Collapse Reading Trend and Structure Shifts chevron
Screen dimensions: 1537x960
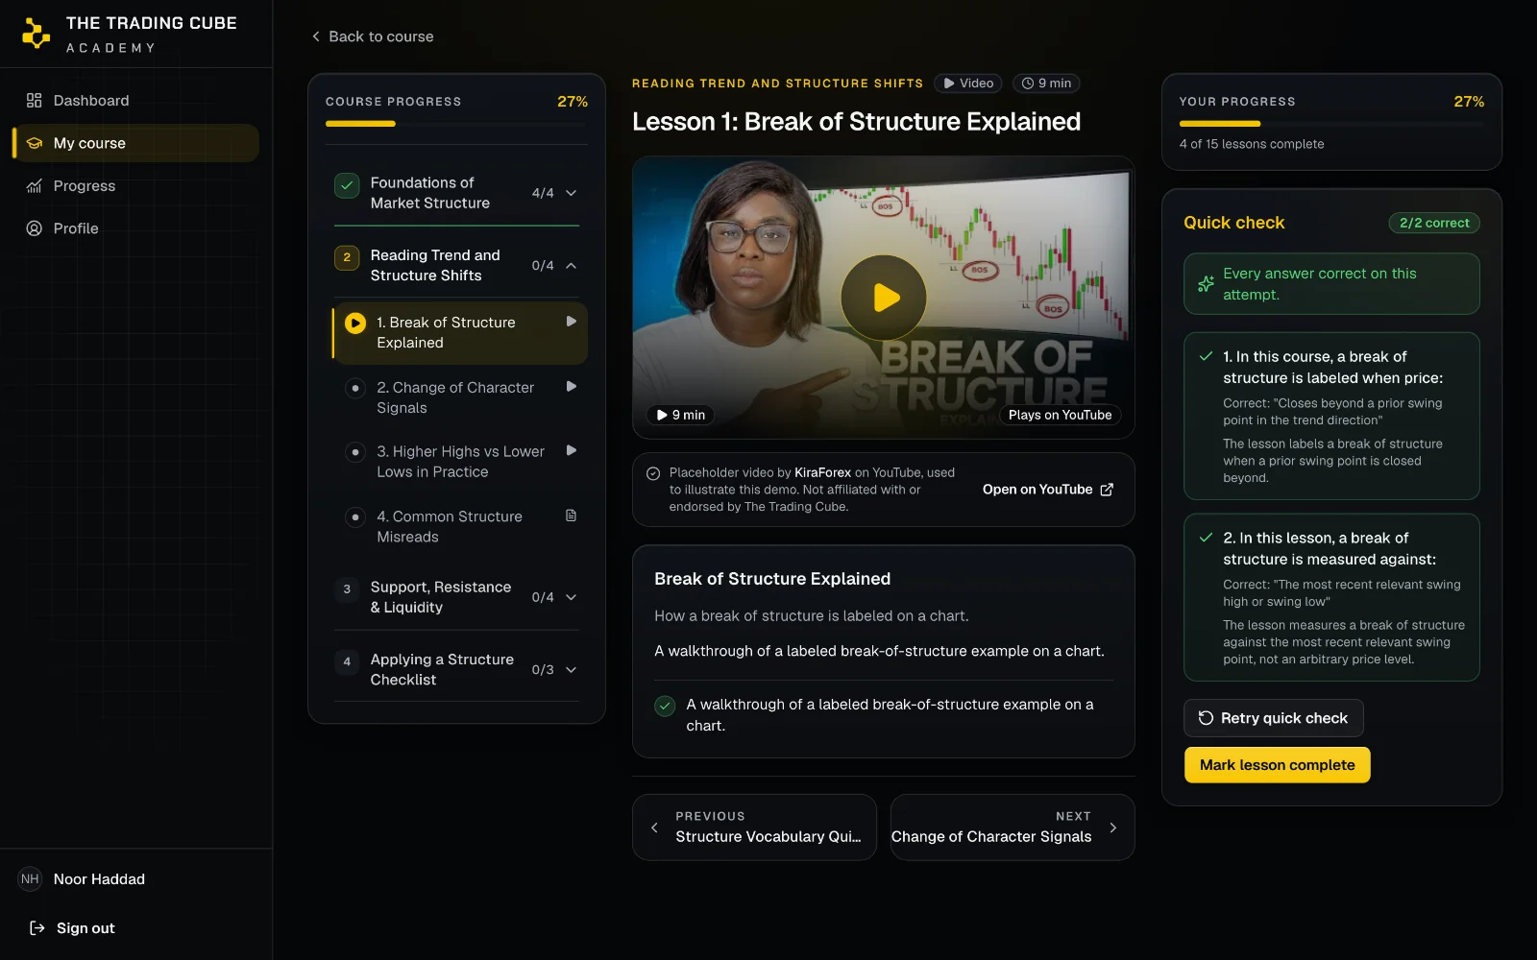(x=572, y=266)
